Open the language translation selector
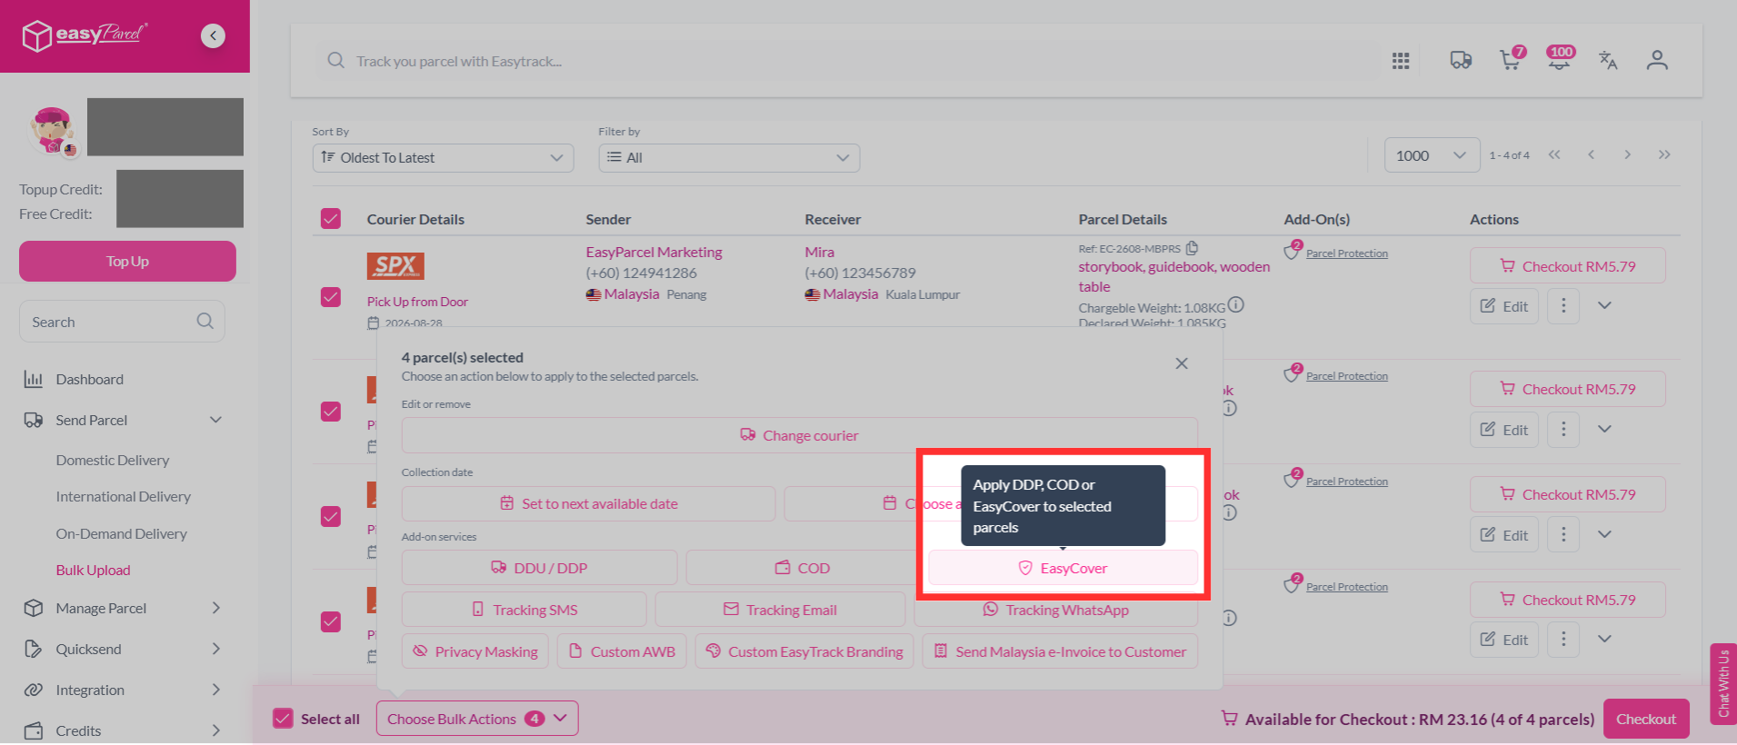The width and height of the screenshot is (1737, 745). (1608, 60)
